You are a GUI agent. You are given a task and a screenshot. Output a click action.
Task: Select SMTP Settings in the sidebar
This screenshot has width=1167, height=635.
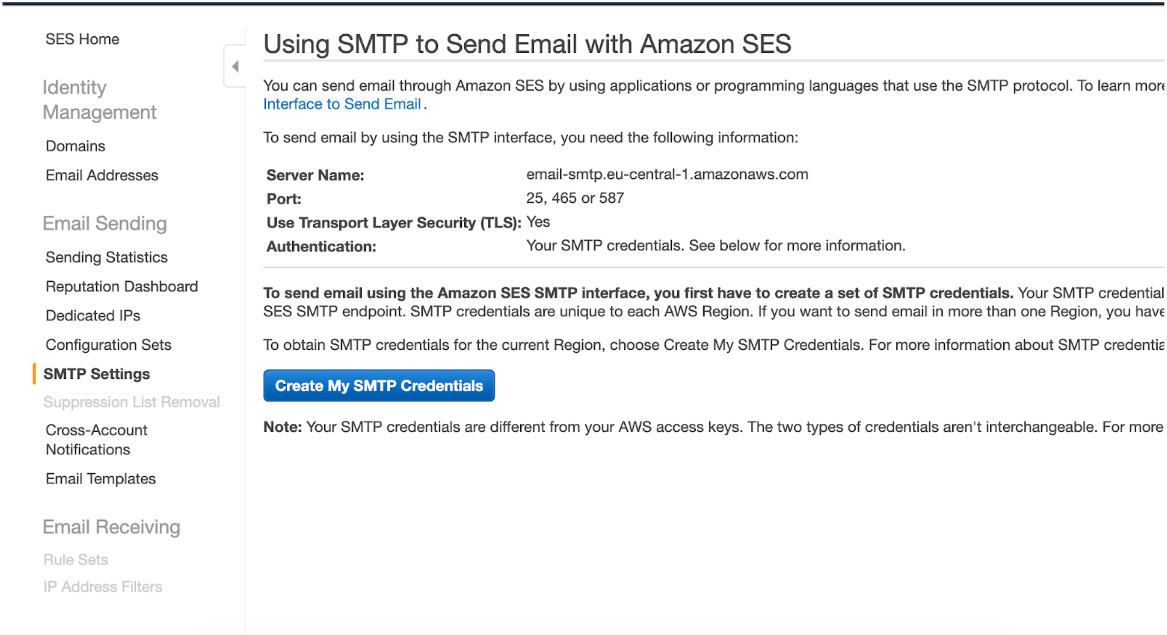pos(97,374)
